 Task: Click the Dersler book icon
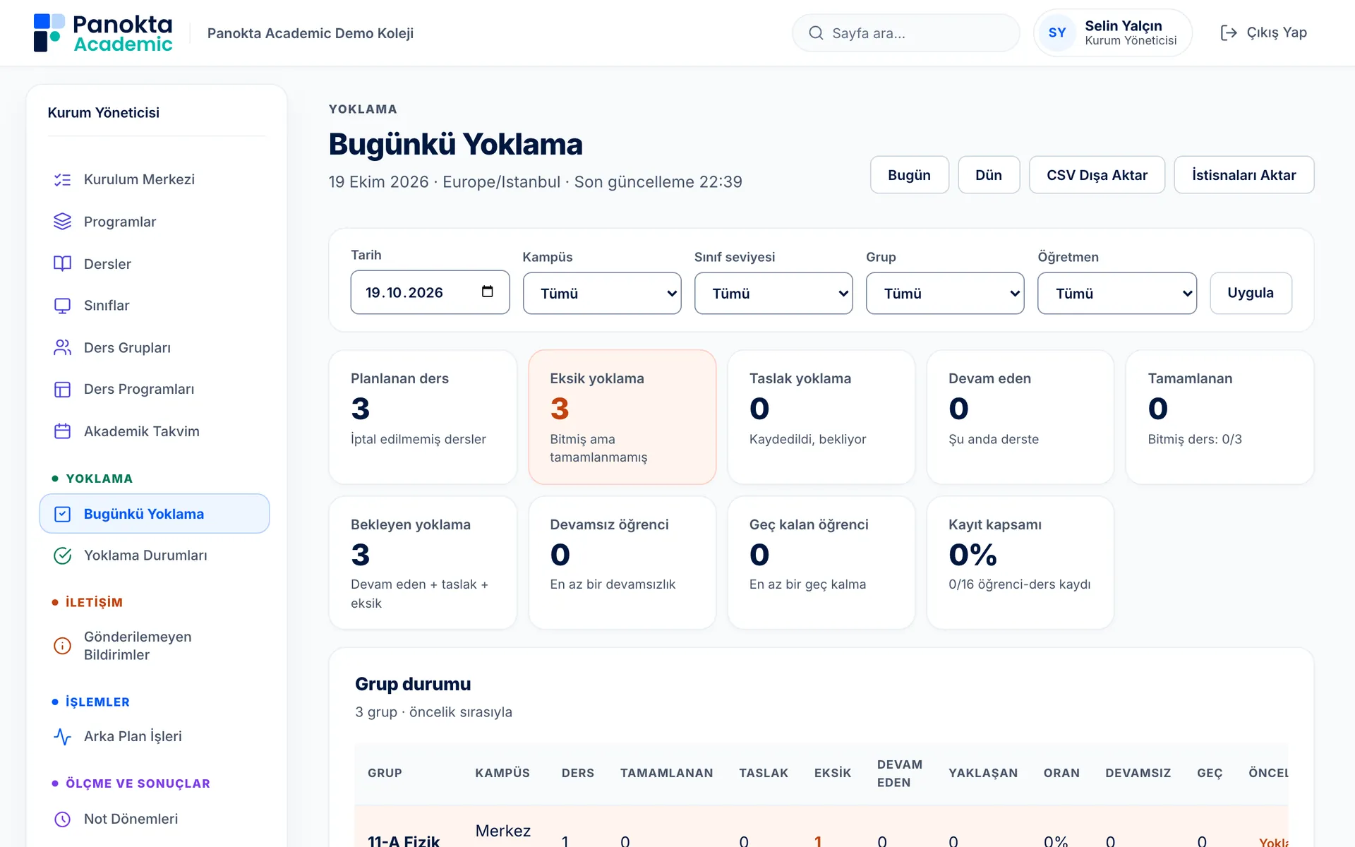pyautogui.click(x=62, y=264)
